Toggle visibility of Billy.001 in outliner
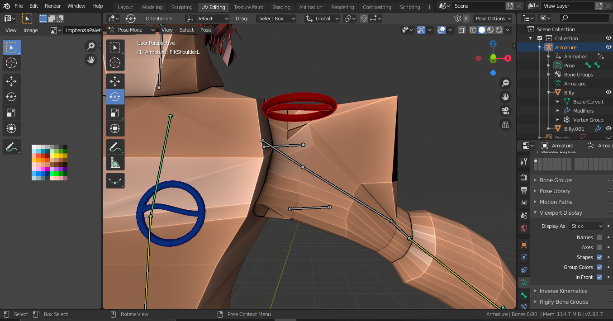613x321 pixels. tap(608, 129)
